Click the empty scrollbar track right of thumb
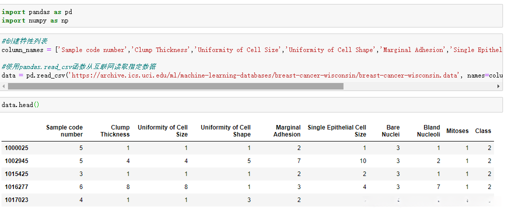 pos(419,86)
